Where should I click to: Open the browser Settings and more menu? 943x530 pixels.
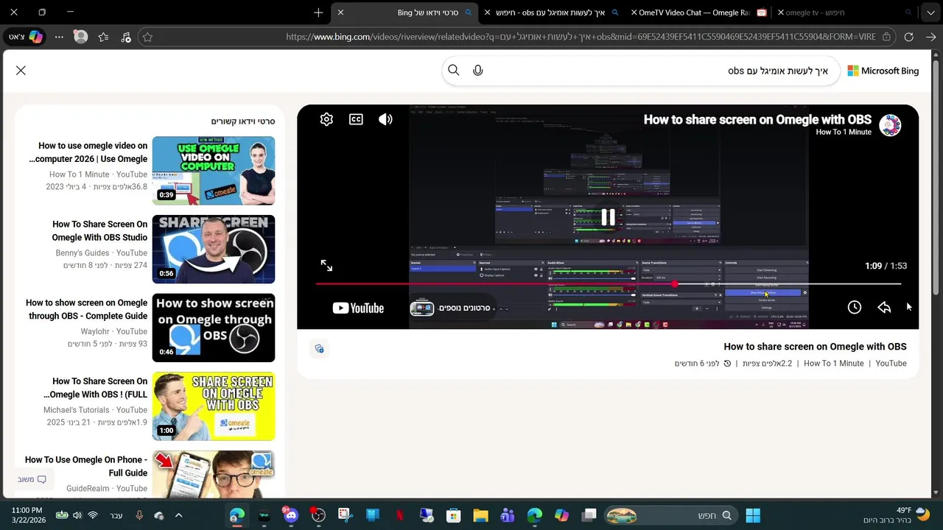59,37
